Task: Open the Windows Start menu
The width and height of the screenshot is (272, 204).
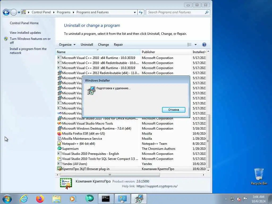Action: (7, 199)
